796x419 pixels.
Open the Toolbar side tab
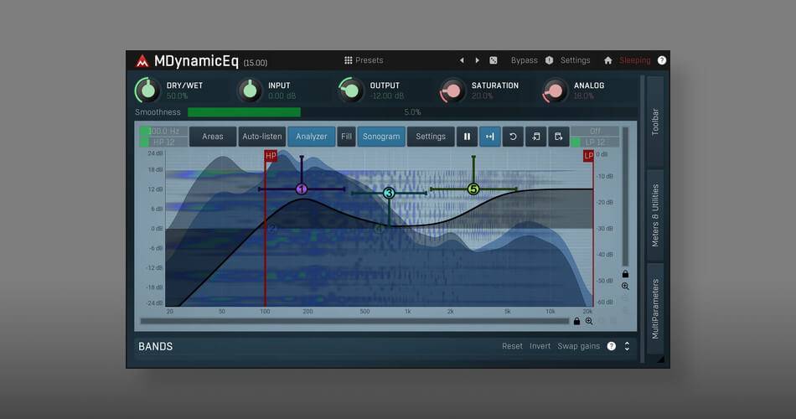click(655, 122)
